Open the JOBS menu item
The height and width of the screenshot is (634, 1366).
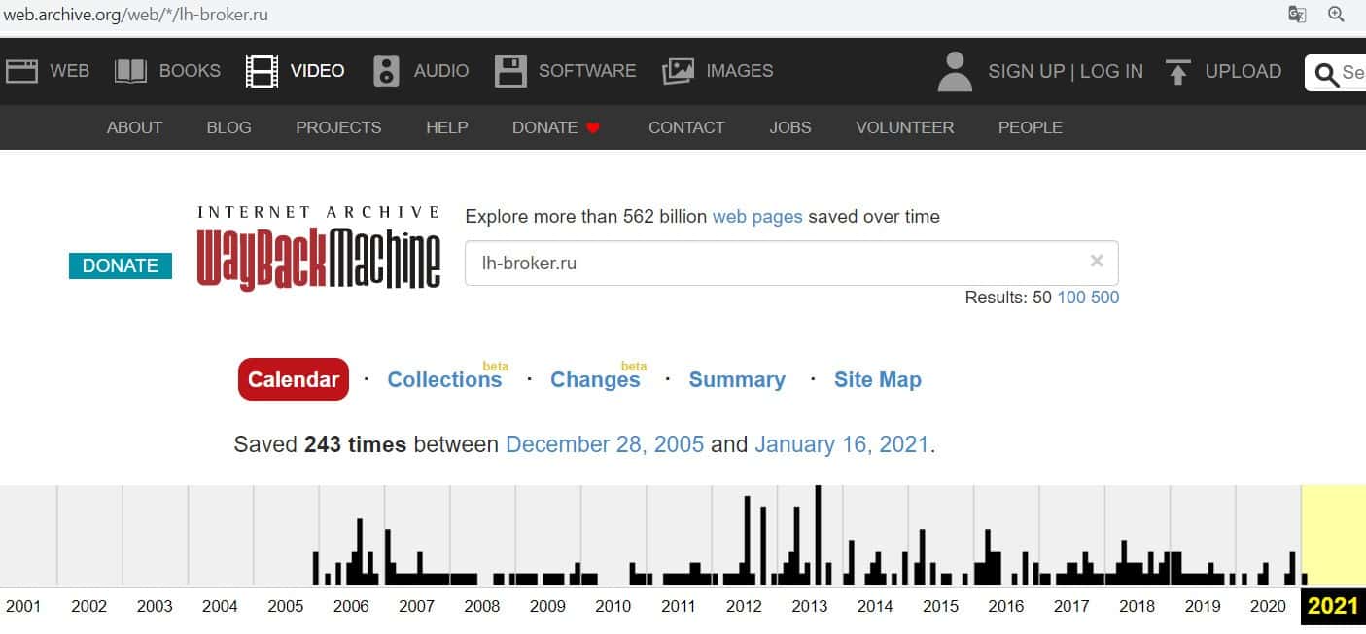coord(790,127)
